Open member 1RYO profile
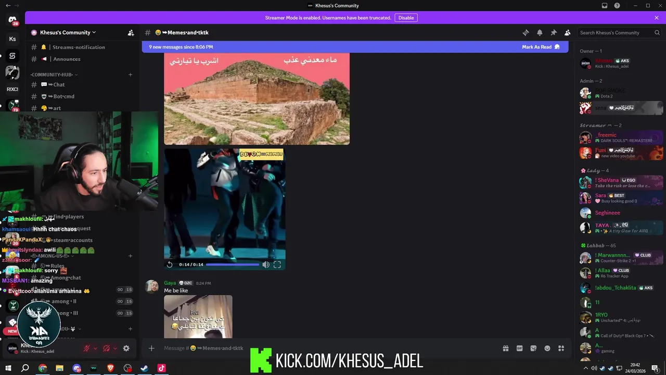Image resolution: width=666 pixels, height=375 pixels. tap(621, 317)
